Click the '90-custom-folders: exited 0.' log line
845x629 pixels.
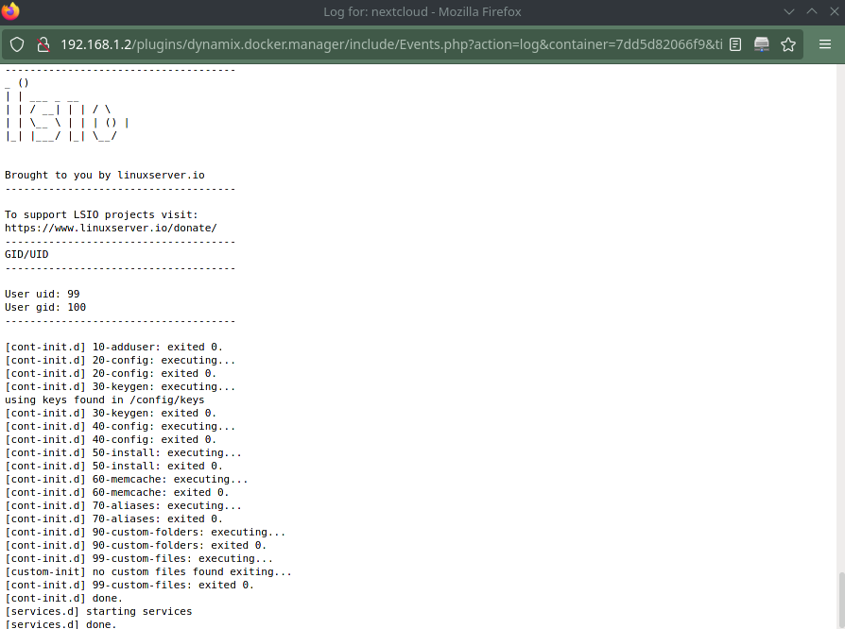pos(136,545)
